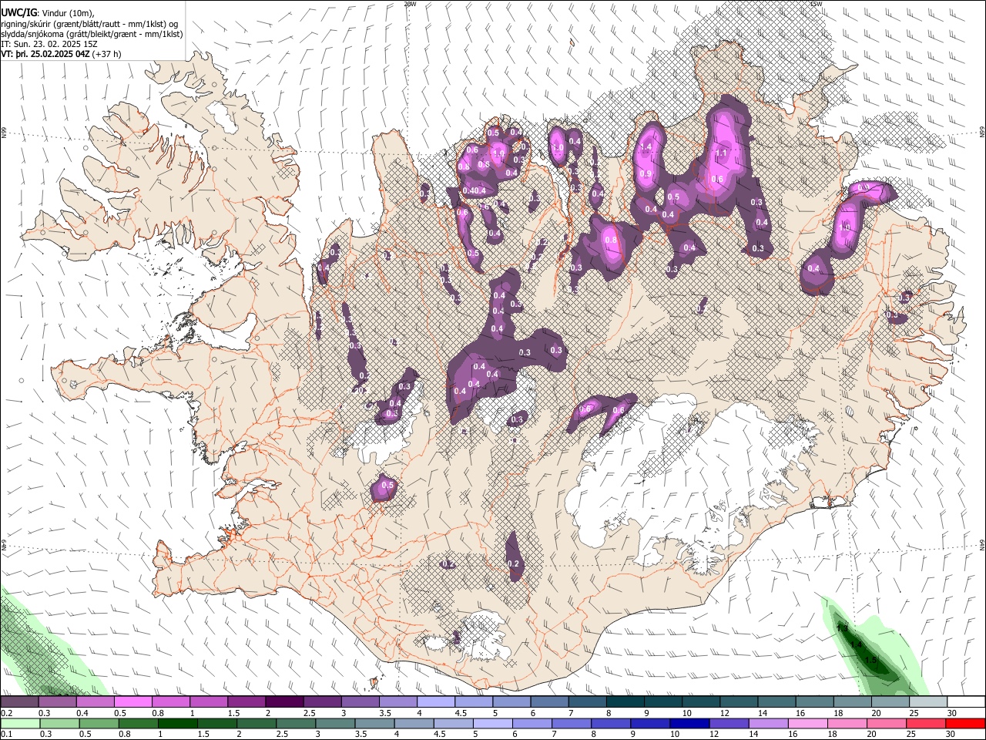Pick the top-row lavender swatch between 4 and 4.5
This screenshot has height=740, width=986.
pos(434,702)
